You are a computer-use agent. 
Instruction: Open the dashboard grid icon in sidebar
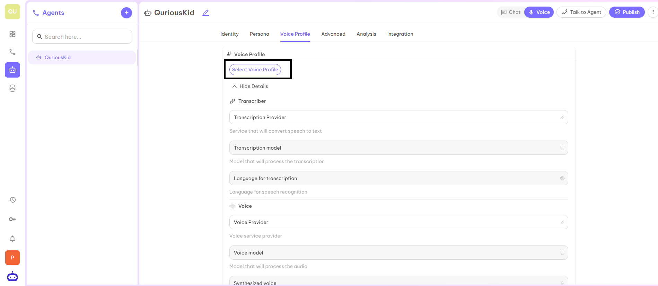12,34
